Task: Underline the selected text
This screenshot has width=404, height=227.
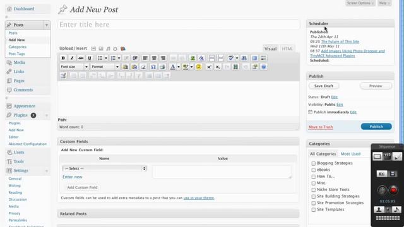Action: (90, 58)
